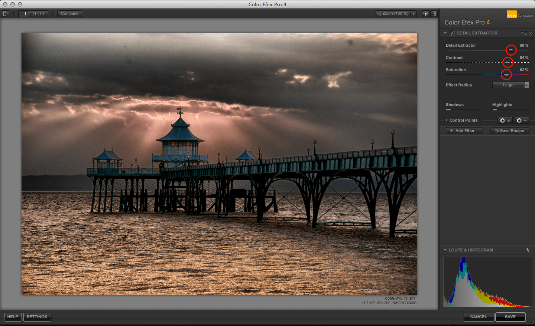Uncheck the Detail Extractor filter checkbox
Image resolution: width=535 pixels, height=326 pixels.
coord(452,33)
